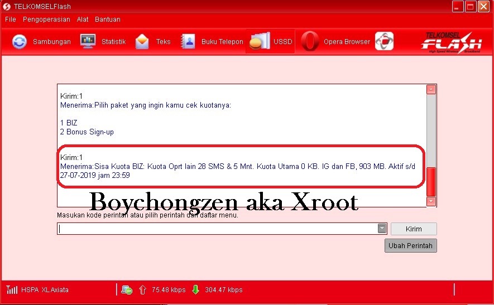494x305 pixels.
Task: Click the Opera Browser toolbar label
Action: (x=347, y=42)
